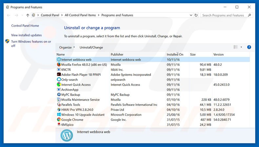Screen dimensions: 259x147
Task: Sort by the Version column header
Action: (231, 54)
